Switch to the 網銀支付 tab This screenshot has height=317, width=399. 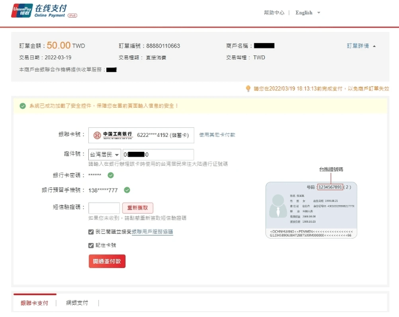(77, 303)
